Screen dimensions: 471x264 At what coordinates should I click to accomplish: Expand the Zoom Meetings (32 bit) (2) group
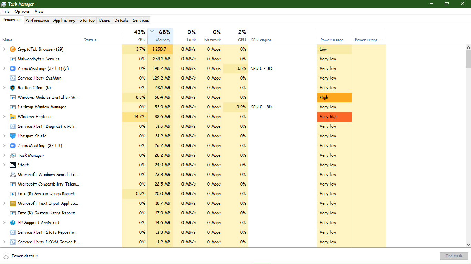tap(4, 68)
